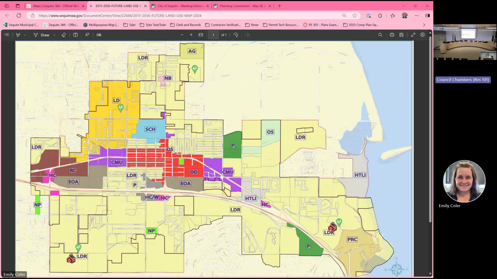Image resolution: width=497 pixels, height=279 pixels.
Task: Click the page number input field
Action: (213, 35)
